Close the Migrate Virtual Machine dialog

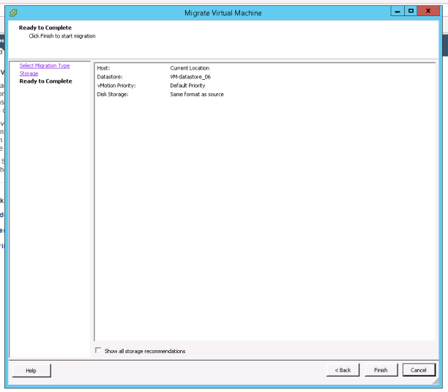(x=428, y=11)
